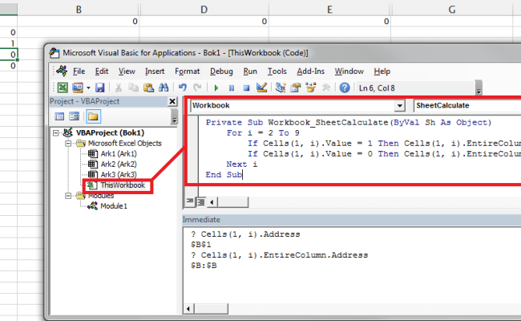The image size is (521, 321).
Task: Click the Paste clipboard icon
Action: pyautogui.click(x=148, y=87)
